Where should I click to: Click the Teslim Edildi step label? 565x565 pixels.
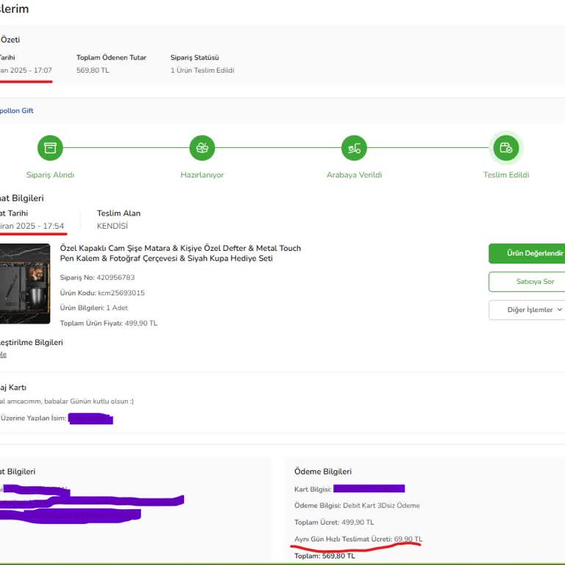tap(505, 175)
